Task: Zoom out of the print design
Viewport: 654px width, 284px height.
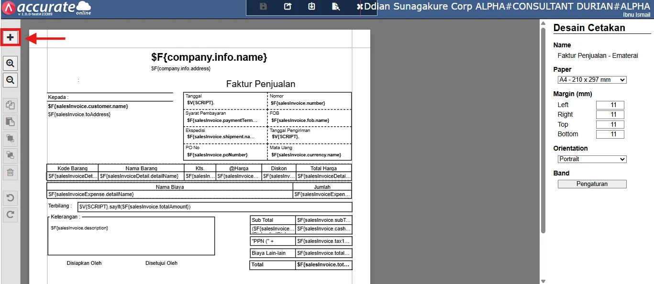Action: pos(10,80)
